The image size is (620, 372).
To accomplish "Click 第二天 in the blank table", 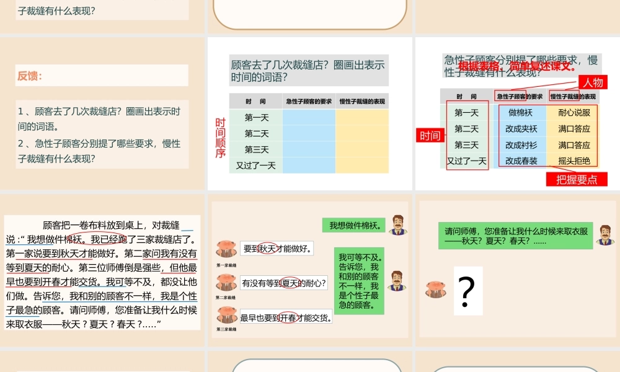I will tap(256, 134).
